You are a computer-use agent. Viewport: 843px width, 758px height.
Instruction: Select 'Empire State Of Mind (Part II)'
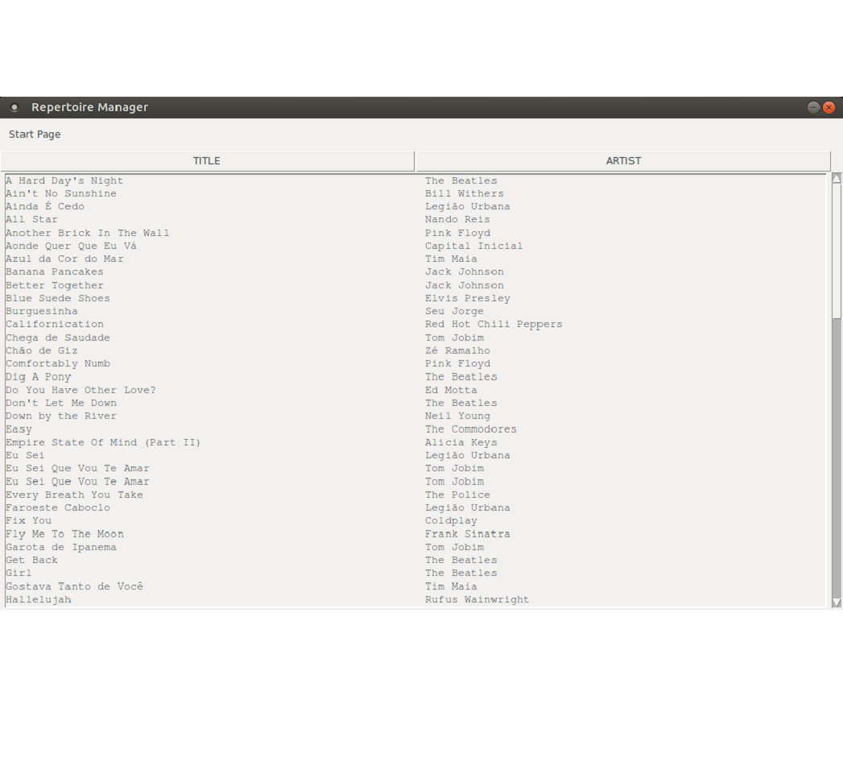pyautogui.click(x=103, y=441)
